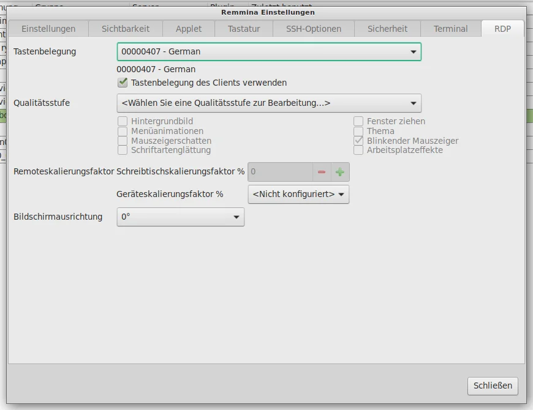
Task: Click the red minus decrement icon
Action: pos(322,172)
